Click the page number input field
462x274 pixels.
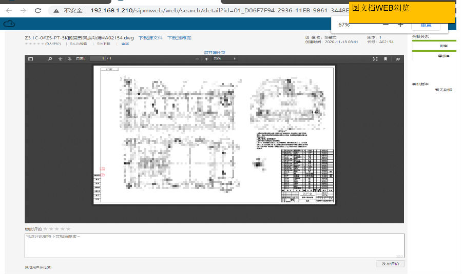coord(97,59)
